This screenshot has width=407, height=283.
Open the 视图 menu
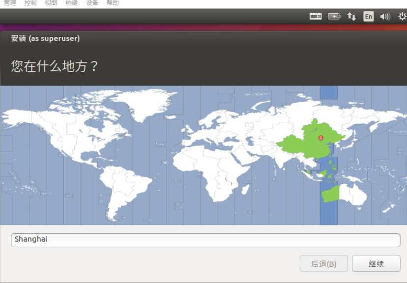pos(51,3)
